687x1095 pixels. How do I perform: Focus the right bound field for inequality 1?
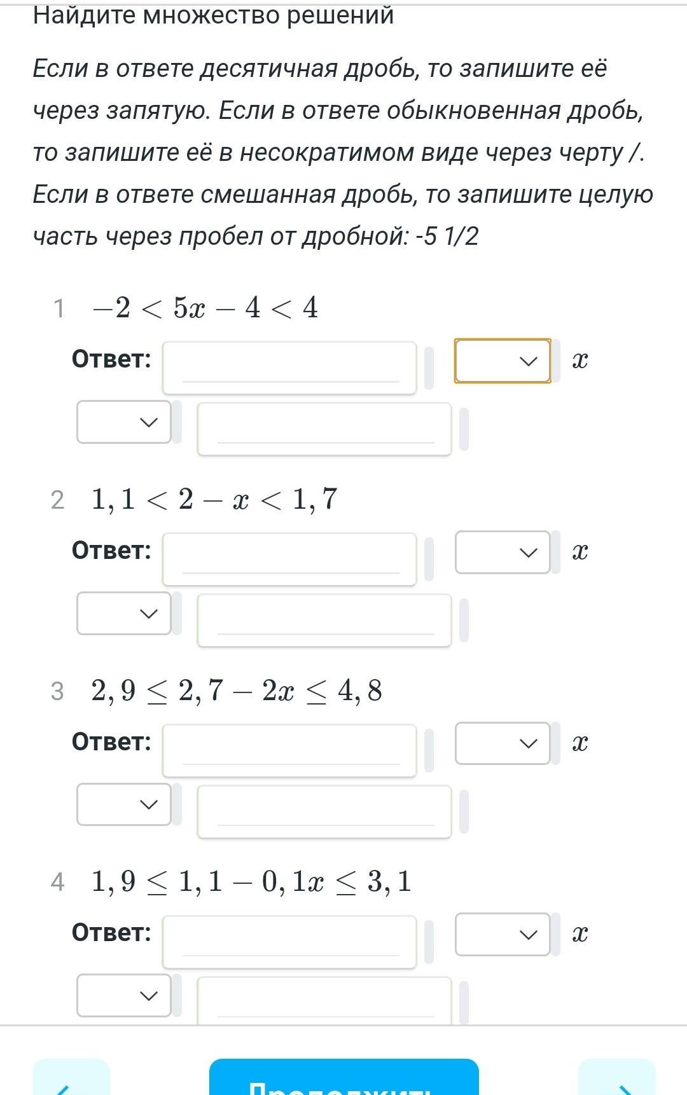pos(324,429)
